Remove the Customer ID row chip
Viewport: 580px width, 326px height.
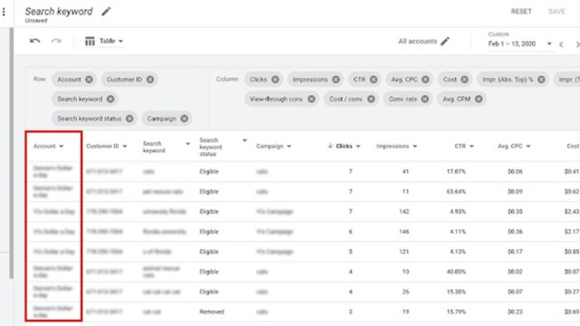coord(150,80)
